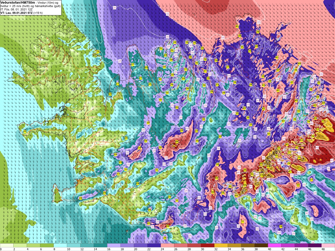This screenshot has width=335, height=251.
Task: Choose the 38–40 dark brown legend swatch
Action: tap(261, 245)
